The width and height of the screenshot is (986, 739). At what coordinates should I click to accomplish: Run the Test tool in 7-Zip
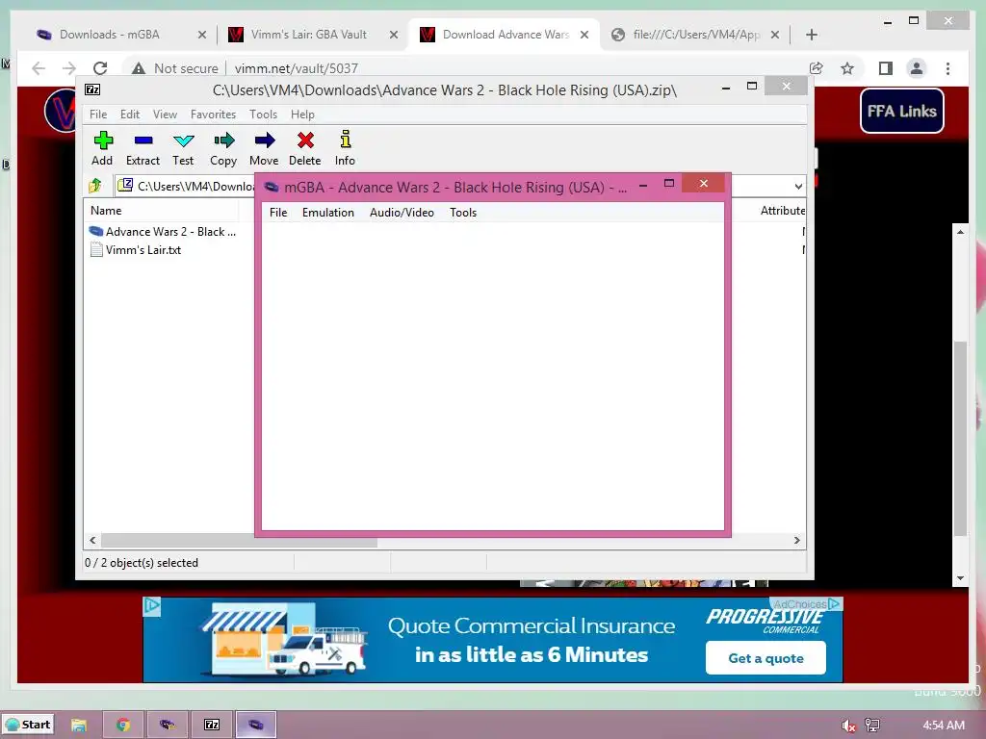[x=183, y=148]
